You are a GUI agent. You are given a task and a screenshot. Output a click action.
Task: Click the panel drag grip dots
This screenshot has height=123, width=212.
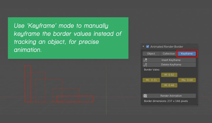(195, 47)
